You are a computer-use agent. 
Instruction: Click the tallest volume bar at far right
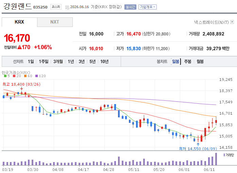click(216, 159)
